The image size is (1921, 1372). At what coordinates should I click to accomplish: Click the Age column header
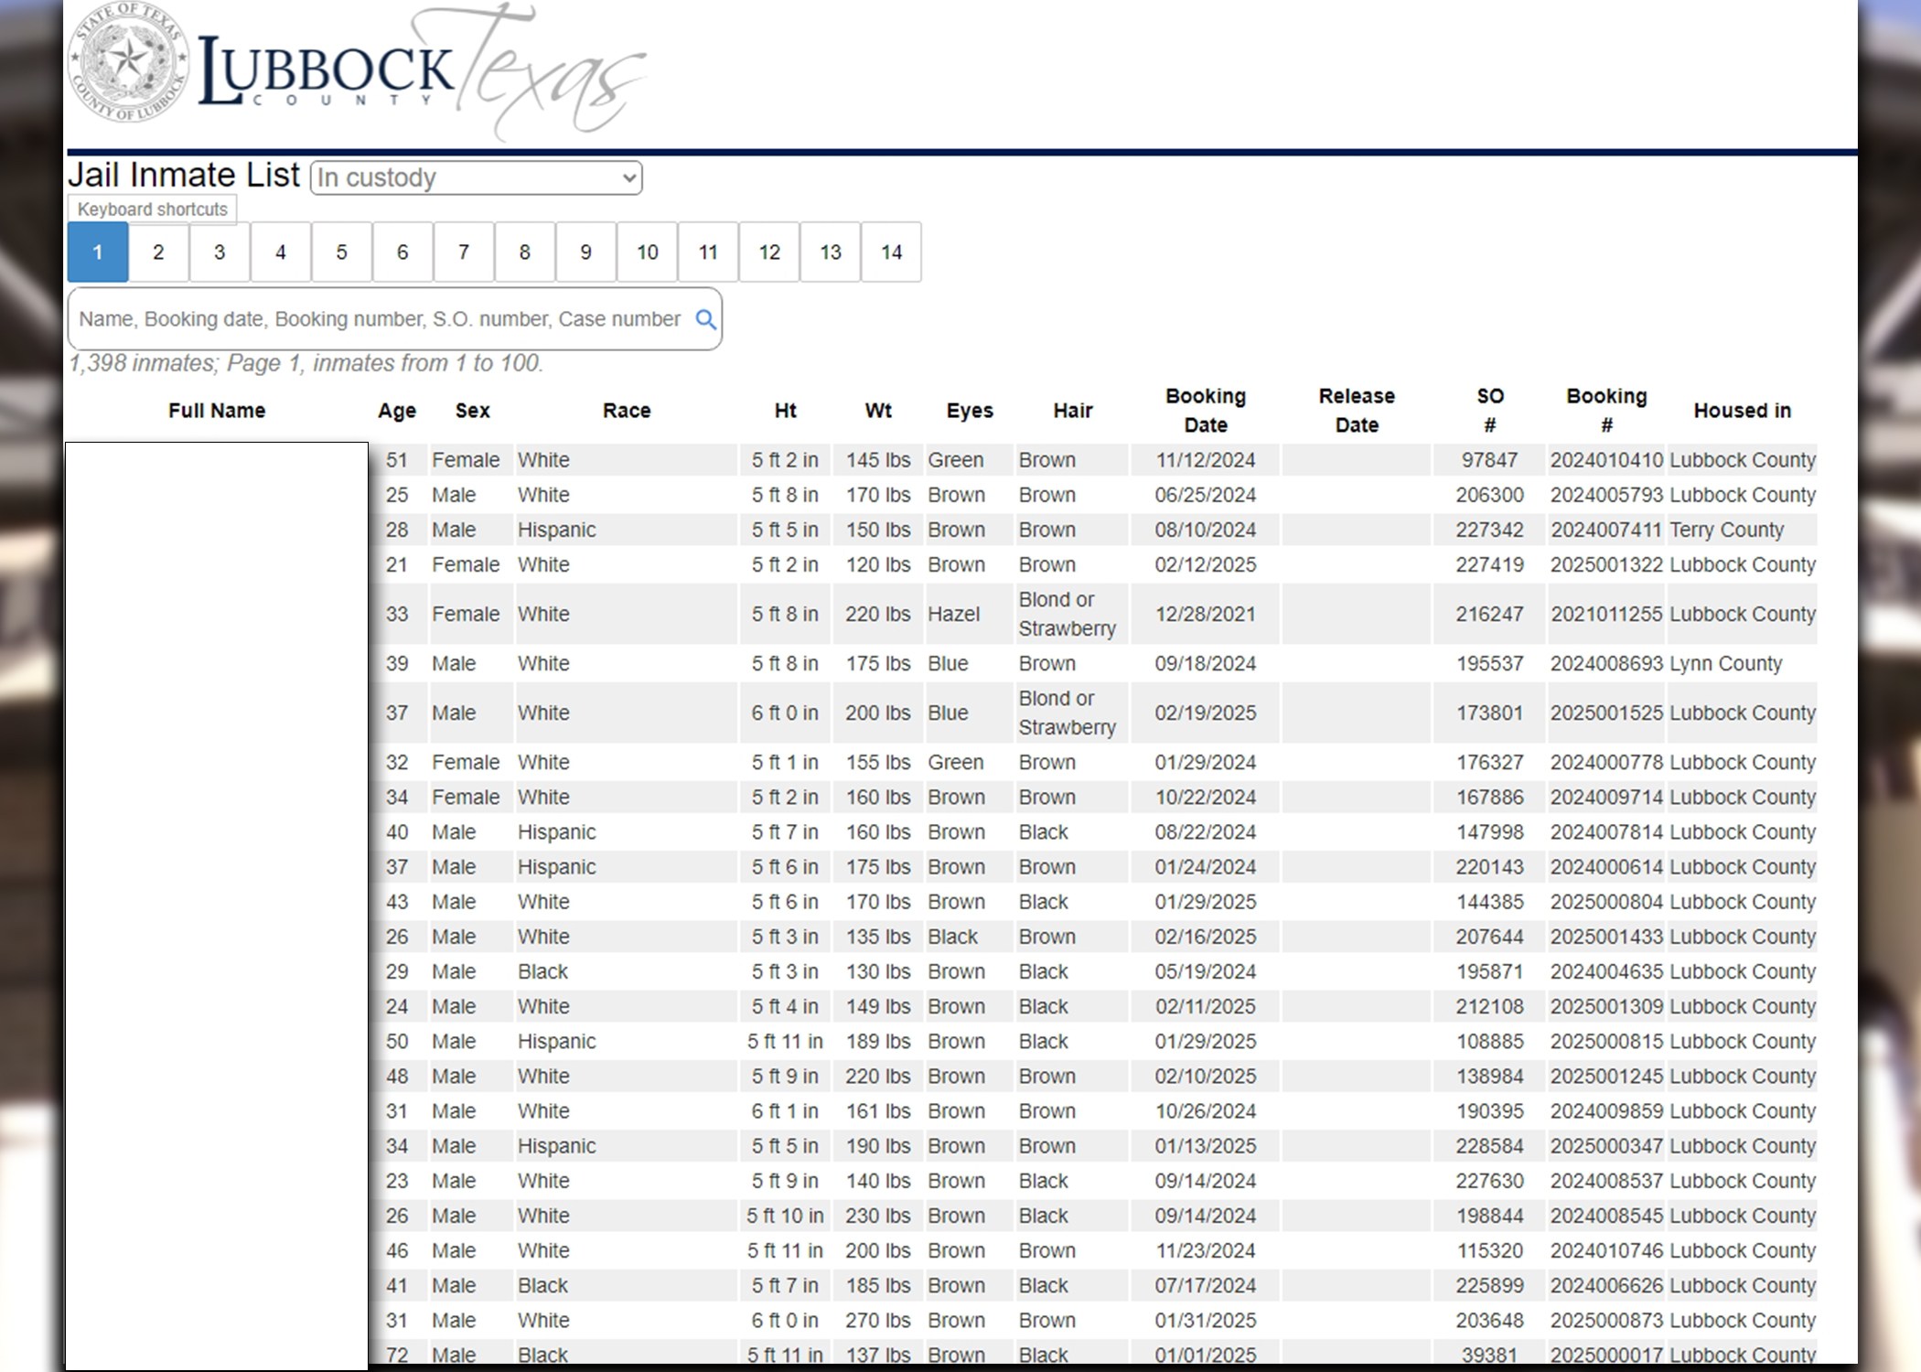coord(397,412)
